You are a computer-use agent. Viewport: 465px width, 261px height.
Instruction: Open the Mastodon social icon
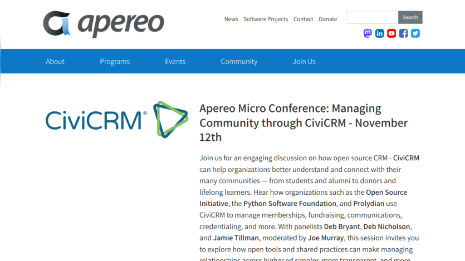click(x=368, y=33)
